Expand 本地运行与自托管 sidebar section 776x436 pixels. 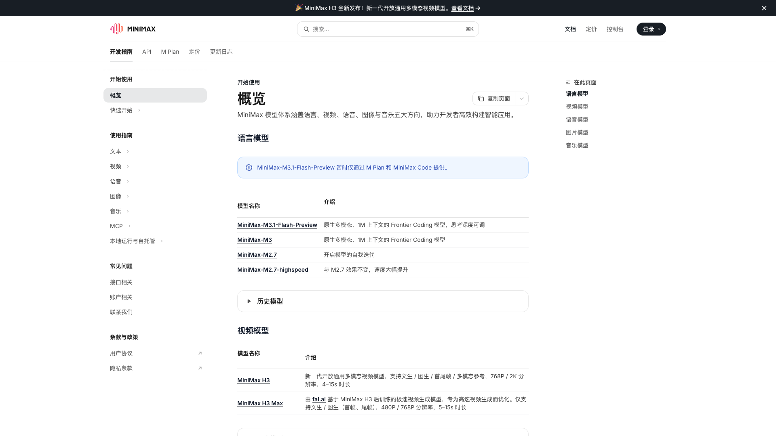point(162,241)
